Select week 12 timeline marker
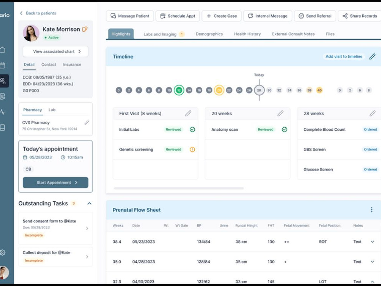381x286 pixels. (x=179, y=90)
